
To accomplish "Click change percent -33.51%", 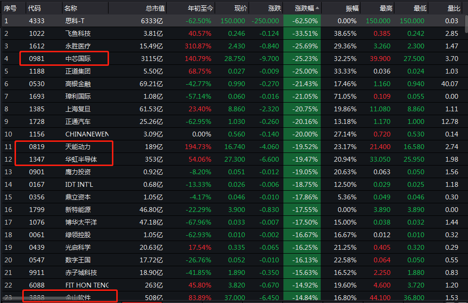I will tap(305, 33).
